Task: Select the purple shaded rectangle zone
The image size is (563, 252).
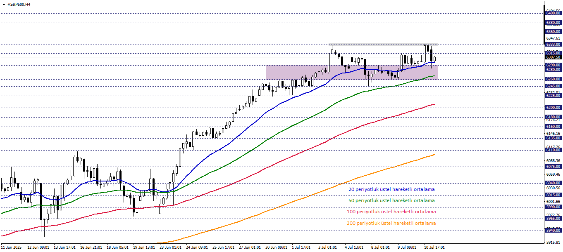Action: (x=351, y=73)
